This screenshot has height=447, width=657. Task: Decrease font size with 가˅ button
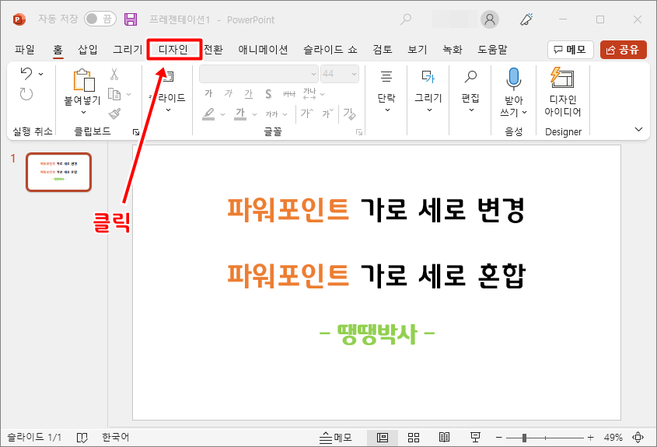pos(327,113)
